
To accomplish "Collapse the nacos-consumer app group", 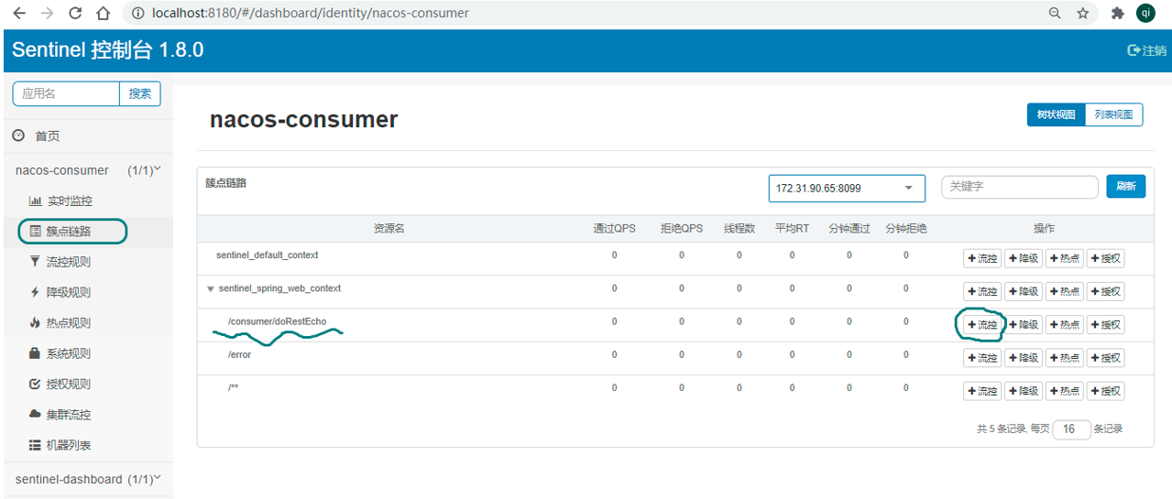I will (x=86, y=170).
